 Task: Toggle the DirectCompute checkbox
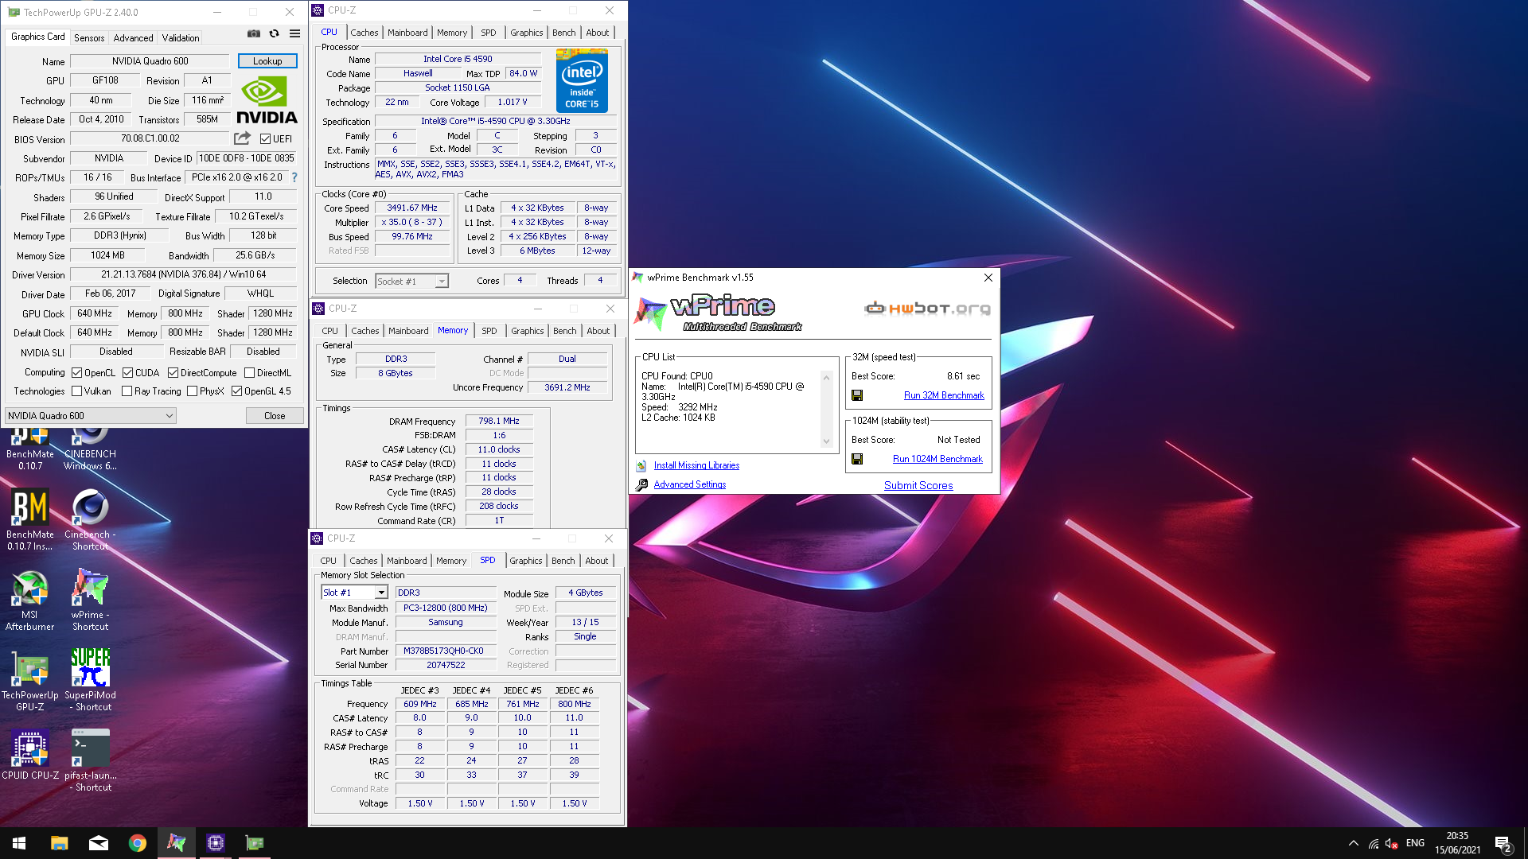point(173,373)
